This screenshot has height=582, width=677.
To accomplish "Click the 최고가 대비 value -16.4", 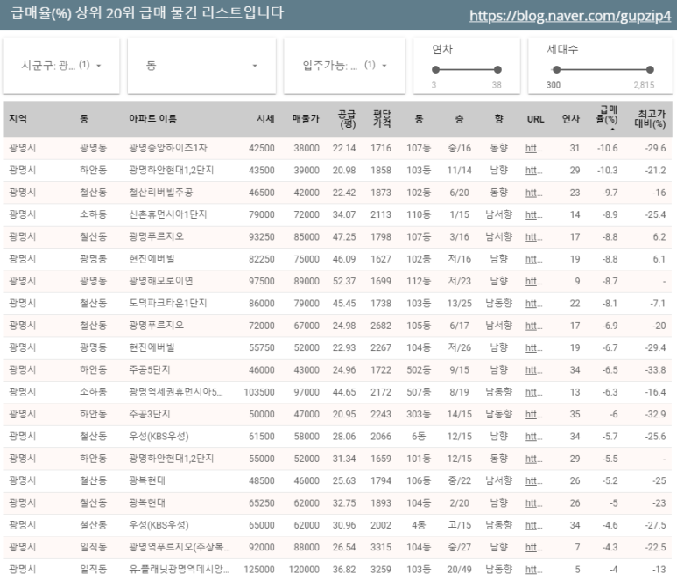I will [x=655, y=392].
